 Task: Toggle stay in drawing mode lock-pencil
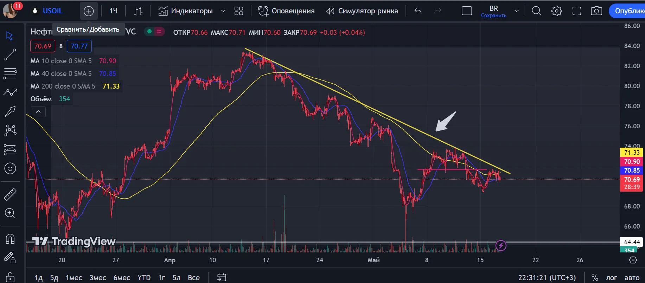(x=10, y=258)
